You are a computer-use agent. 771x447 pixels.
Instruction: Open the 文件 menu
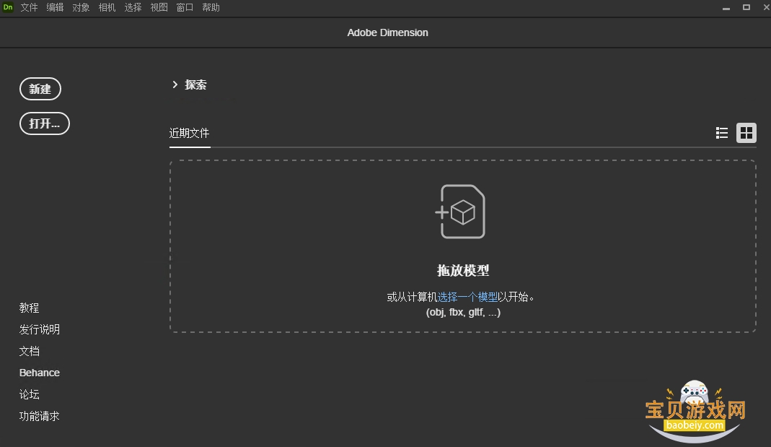click(x=29, y=7)
